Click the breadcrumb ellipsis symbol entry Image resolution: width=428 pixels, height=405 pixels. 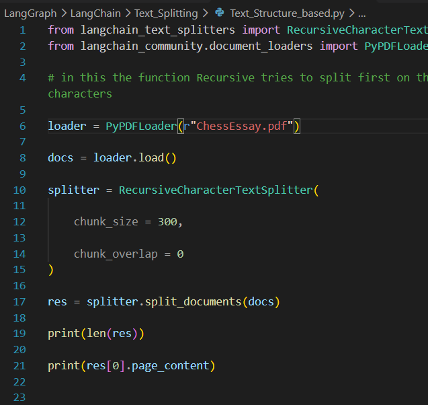point(362,14)
